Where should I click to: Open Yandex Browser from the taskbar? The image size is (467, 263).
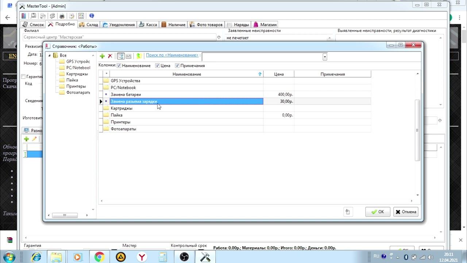click(142, 257)
